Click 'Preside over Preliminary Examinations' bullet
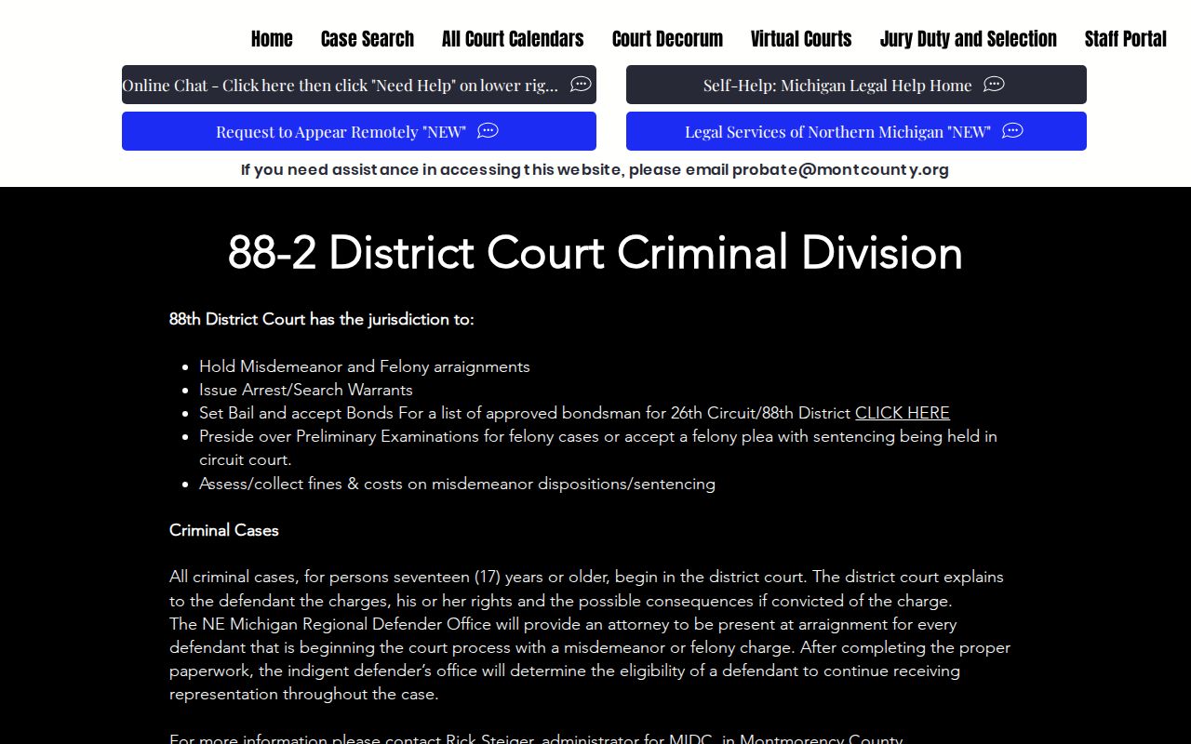This screenshot has height=744, width=1191. pos(598,447)
